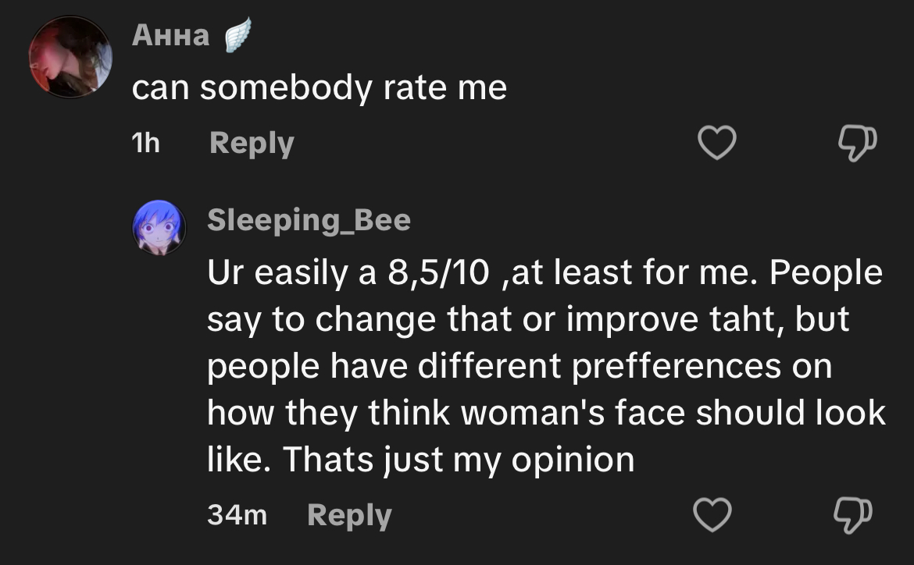Image resolution: width=914 pixels, height=565 pixels.
Task: Reply to Sleeping_Bee's comment
Action: click(x=350, y=516)
